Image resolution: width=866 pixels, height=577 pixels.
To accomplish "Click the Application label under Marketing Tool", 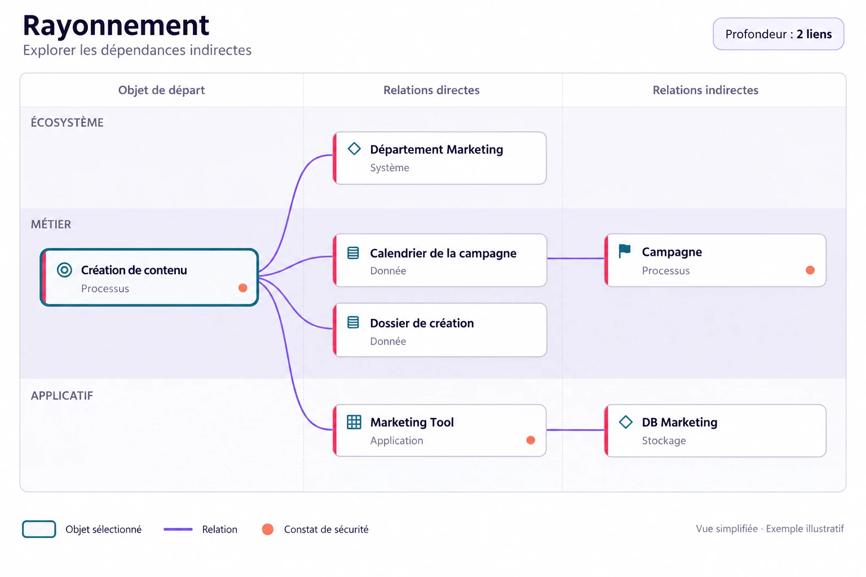I will (x=396, y=441).
